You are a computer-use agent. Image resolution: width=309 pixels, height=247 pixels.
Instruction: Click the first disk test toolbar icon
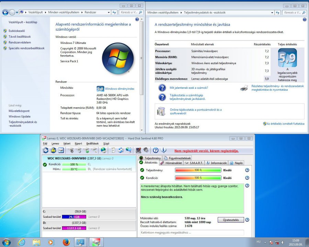pos(71,151)
